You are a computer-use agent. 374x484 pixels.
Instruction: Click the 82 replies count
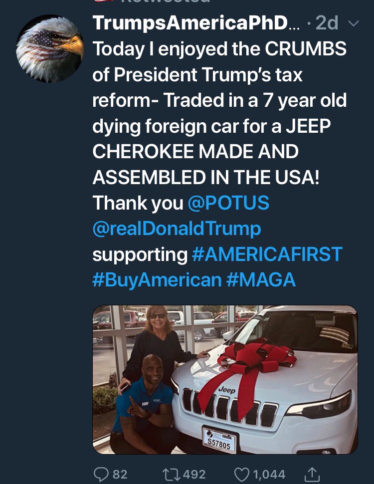120,475
